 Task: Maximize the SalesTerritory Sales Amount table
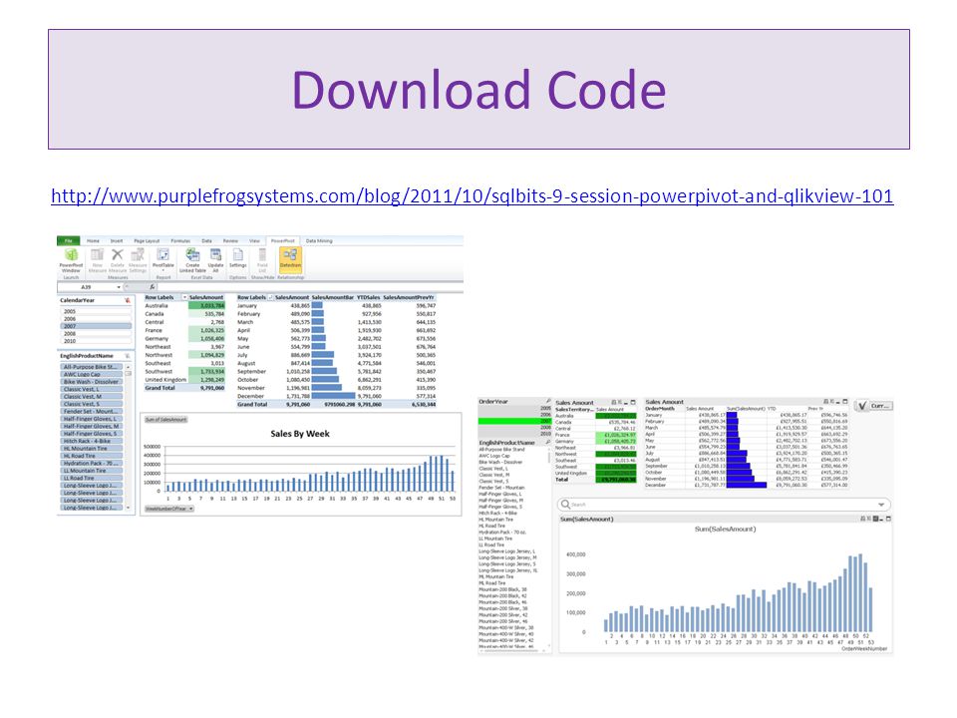click(633, 402)
